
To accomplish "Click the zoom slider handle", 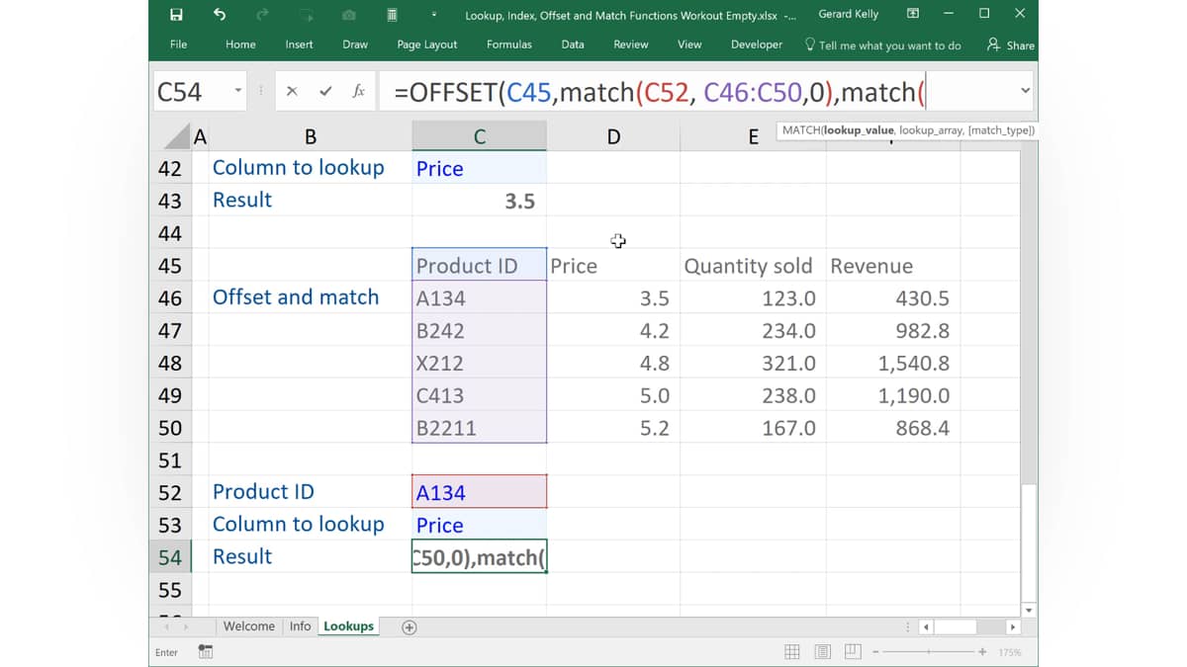I will [929, 652].
